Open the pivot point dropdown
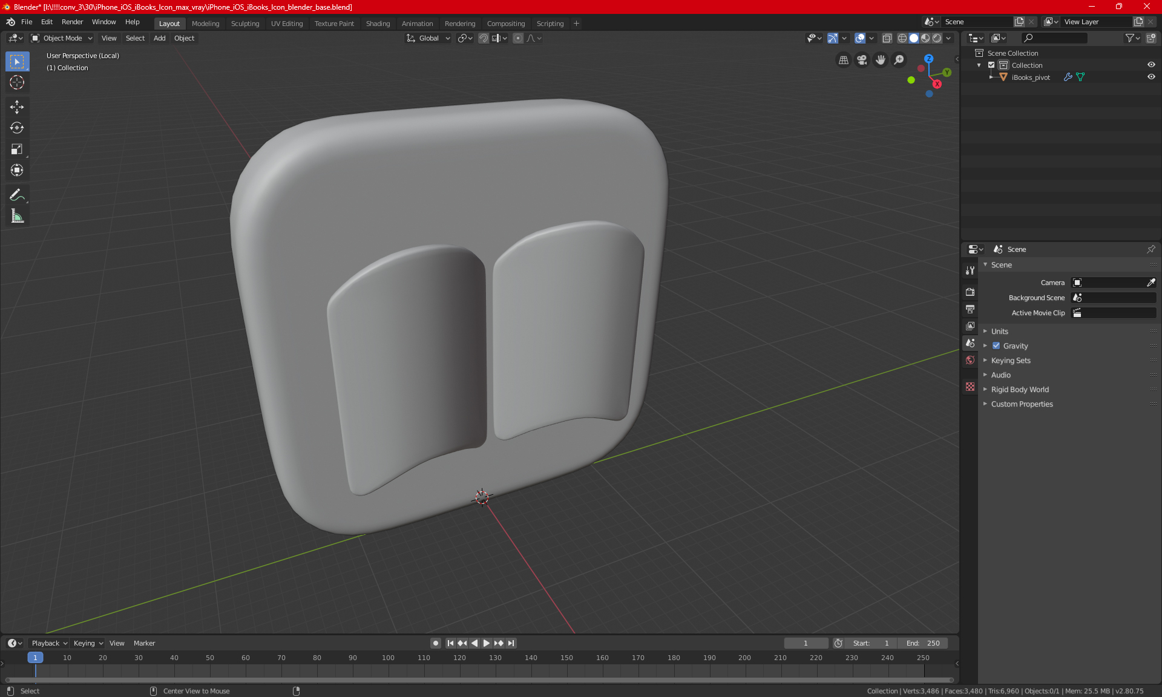 [x=465, y=38]
